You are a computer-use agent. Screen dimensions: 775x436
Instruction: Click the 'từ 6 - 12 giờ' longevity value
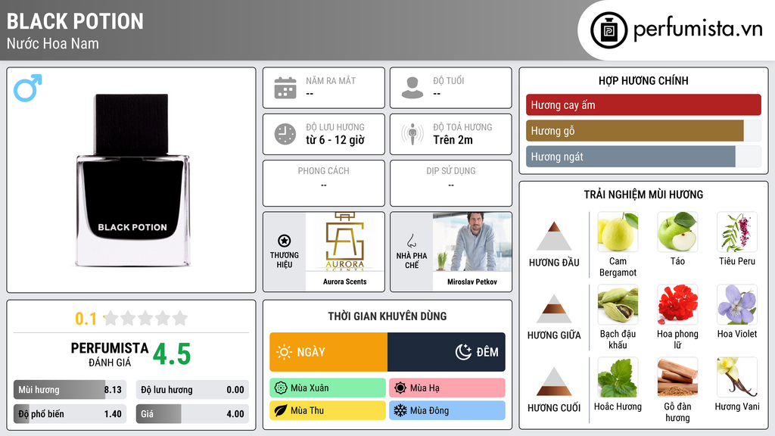click(335, 140)
